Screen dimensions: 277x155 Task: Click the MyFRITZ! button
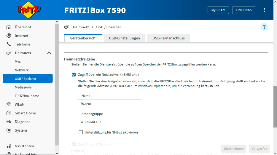point(218,10)
